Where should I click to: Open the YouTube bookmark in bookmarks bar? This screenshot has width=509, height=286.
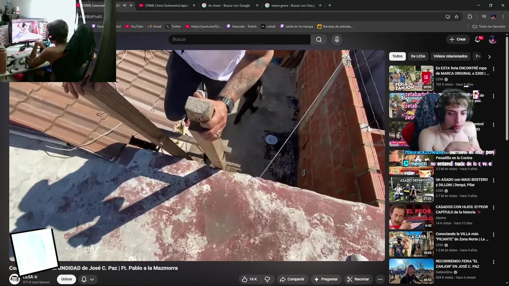click(134, 27)
